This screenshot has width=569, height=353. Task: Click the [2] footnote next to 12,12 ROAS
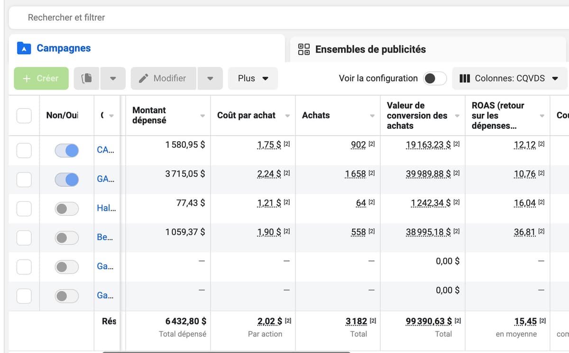(541, 144)
